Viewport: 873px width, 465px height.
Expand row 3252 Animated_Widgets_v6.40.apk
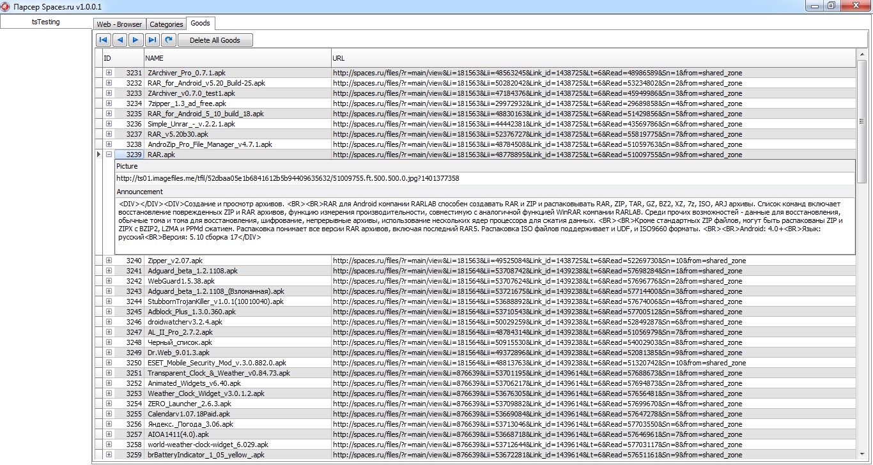[x=109, y=383]
